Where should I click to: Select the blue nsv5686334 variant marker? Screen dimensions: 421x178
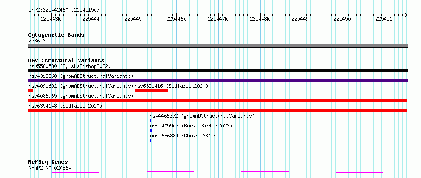tap(151, 140)
